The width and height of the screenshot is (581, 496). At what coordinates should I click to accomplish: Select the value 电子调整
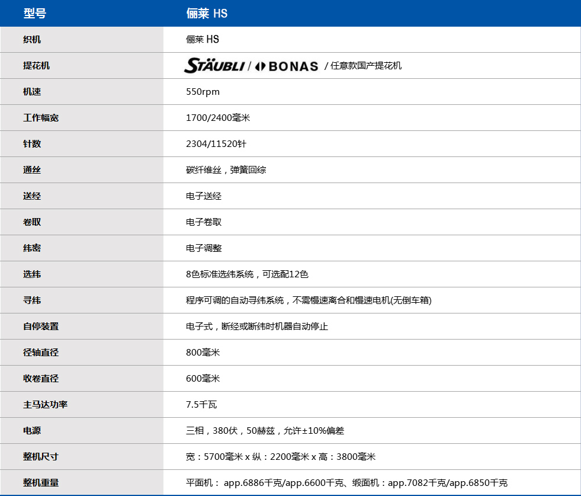204,248
